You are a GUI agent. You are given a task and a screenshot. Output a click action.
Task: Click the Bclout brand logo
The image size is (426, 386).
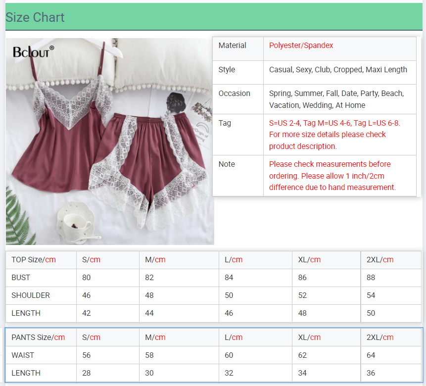(33, 51)
